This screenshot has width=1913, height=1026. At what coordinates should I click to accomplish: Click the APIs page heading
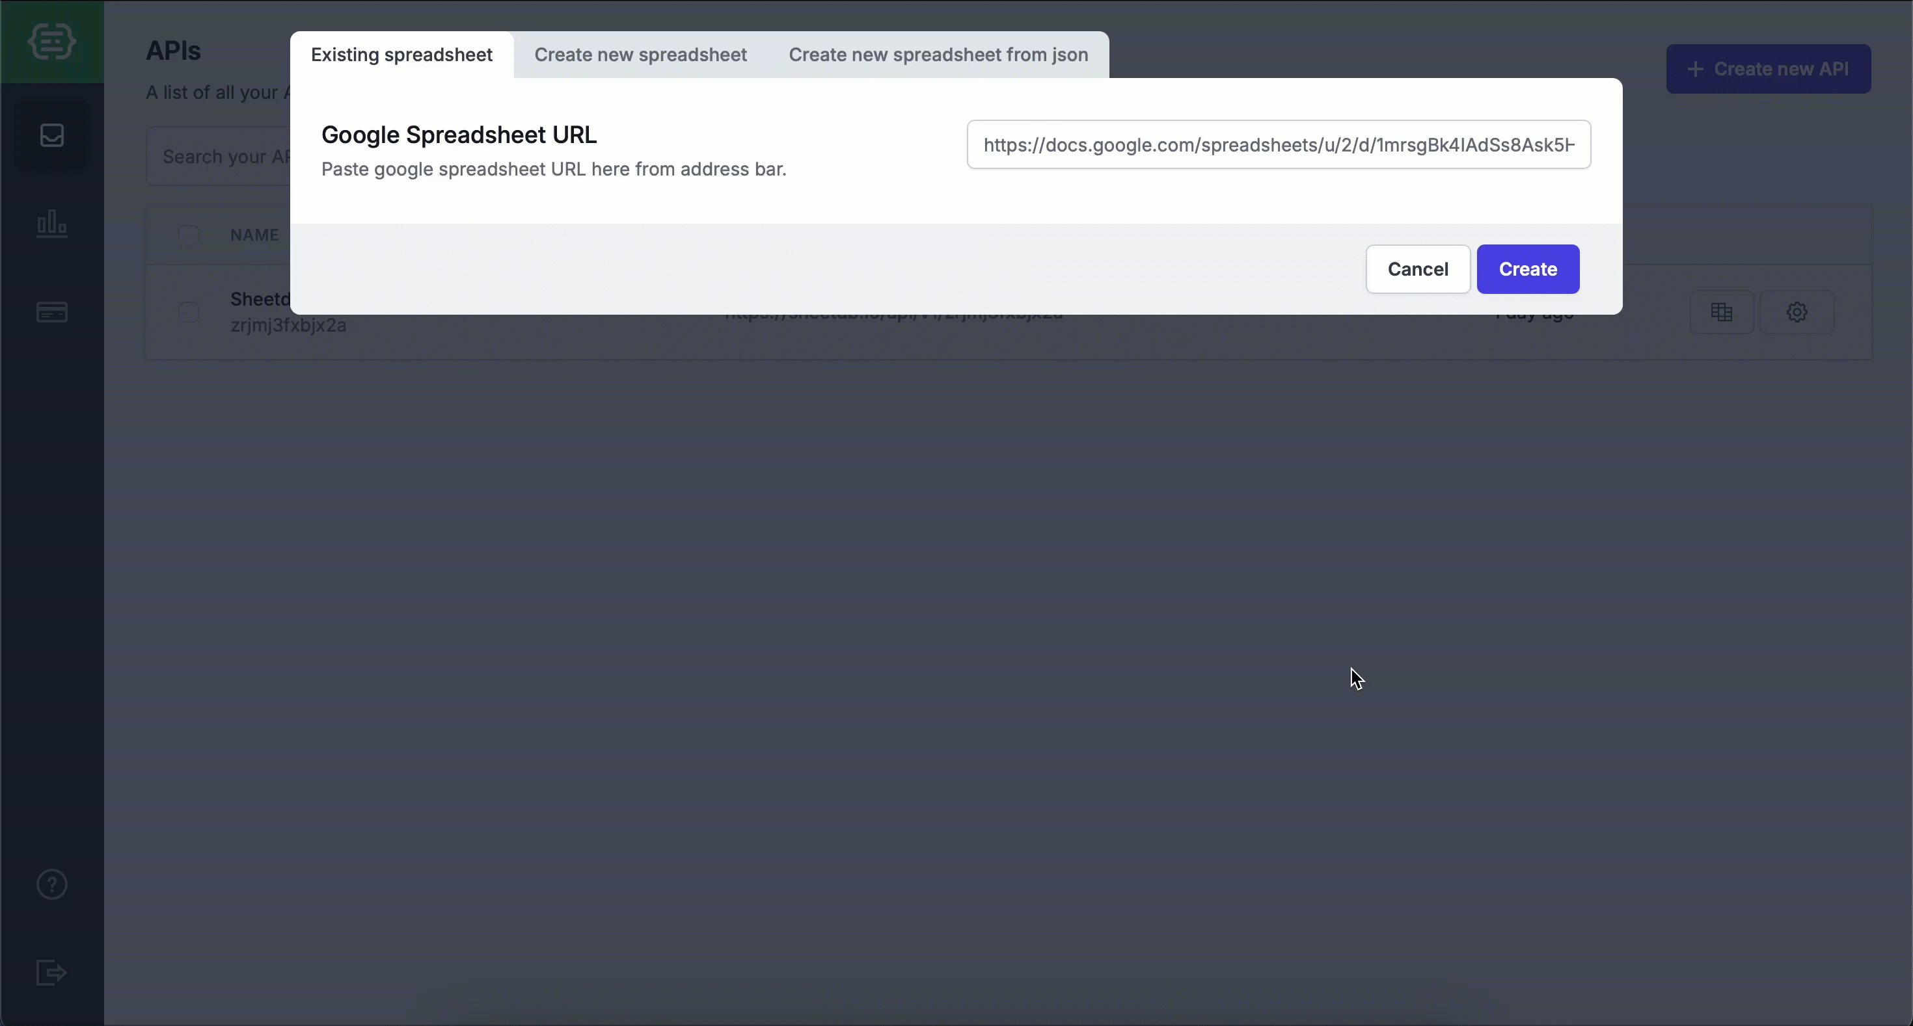(x=173, y=51)
